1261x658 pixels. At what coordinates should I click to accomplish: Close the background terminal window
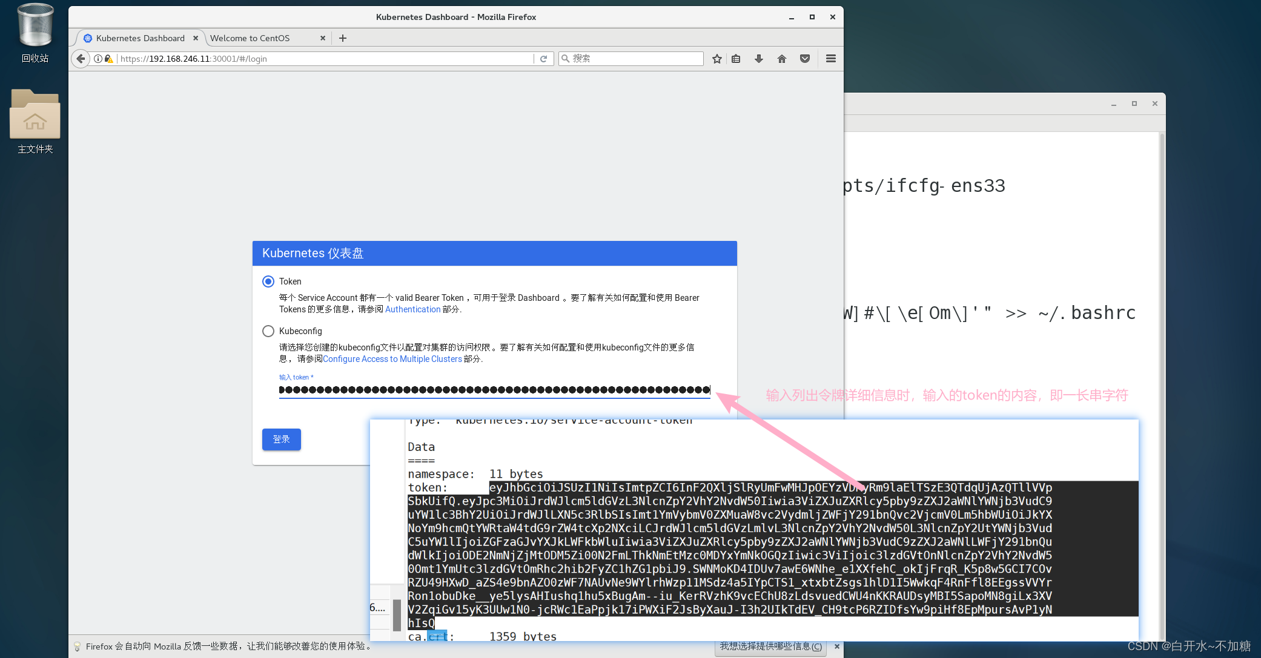[x=1155, y=104]
